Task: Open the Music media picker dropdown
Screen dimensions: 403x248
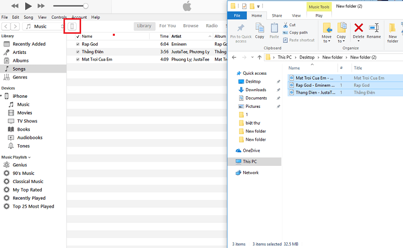Action: tap(43, 26)
